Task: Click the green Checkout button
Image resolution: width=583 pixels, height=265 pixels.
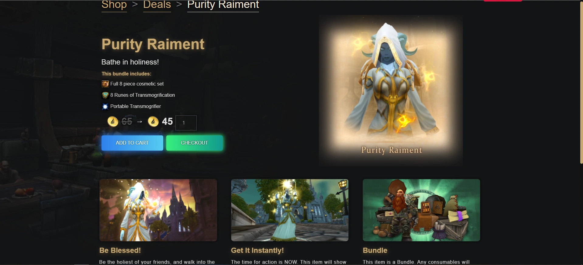Action: click(195, 143)
